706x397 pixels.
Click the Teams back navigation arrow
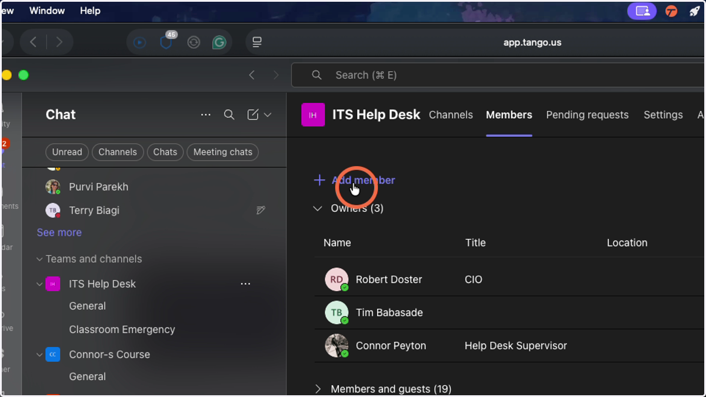tap(252, 75)
